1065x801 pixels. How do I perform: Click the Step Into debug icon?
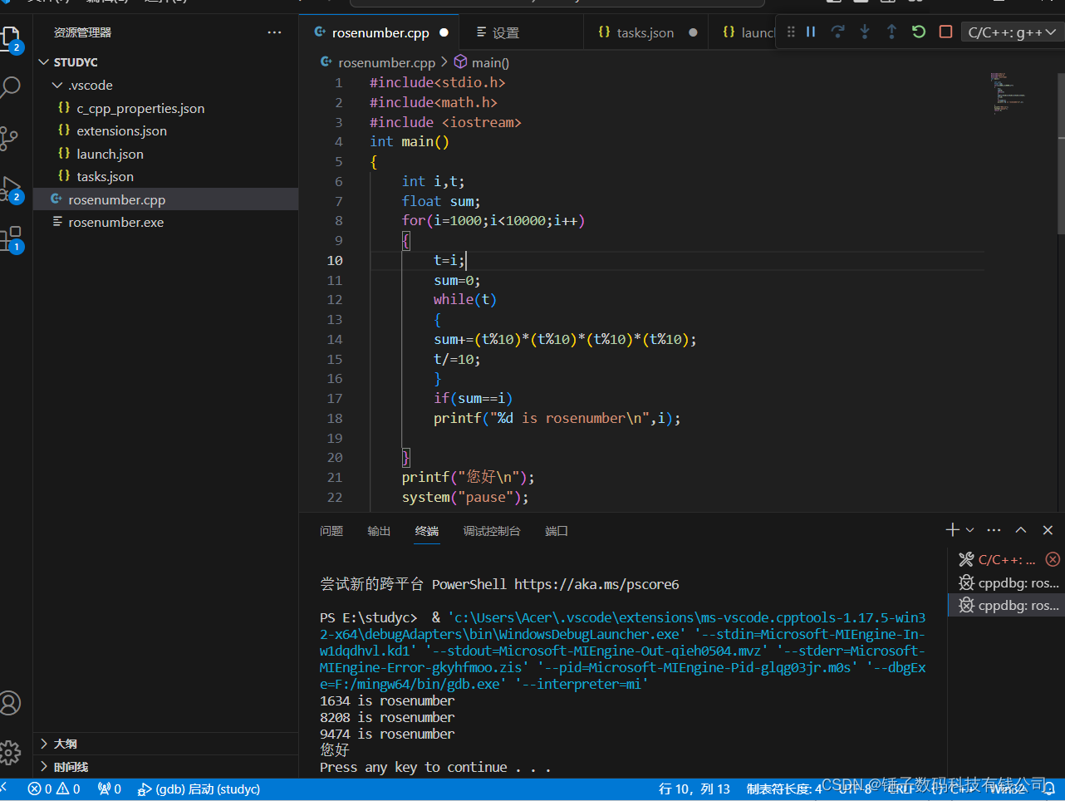tap(865, 32)
